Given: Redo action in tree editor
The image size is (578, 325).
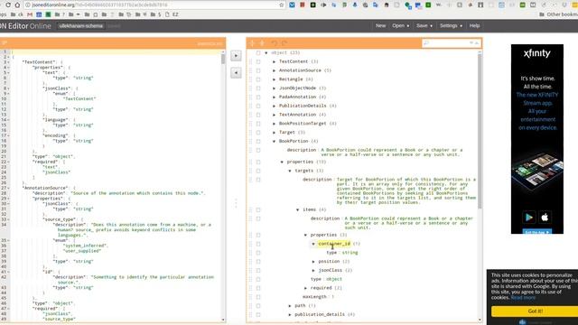Looking at the screenshot, I should (x=284, y=43).
